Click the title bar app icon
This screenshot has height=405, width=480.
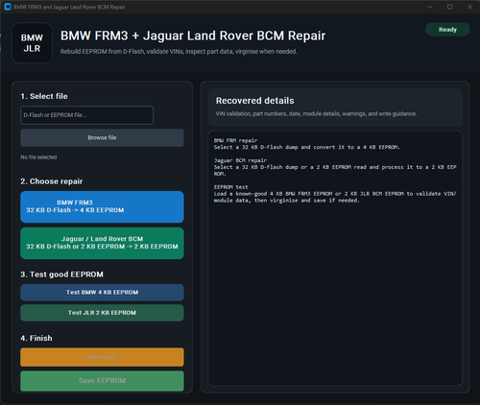tap(8, 7)
